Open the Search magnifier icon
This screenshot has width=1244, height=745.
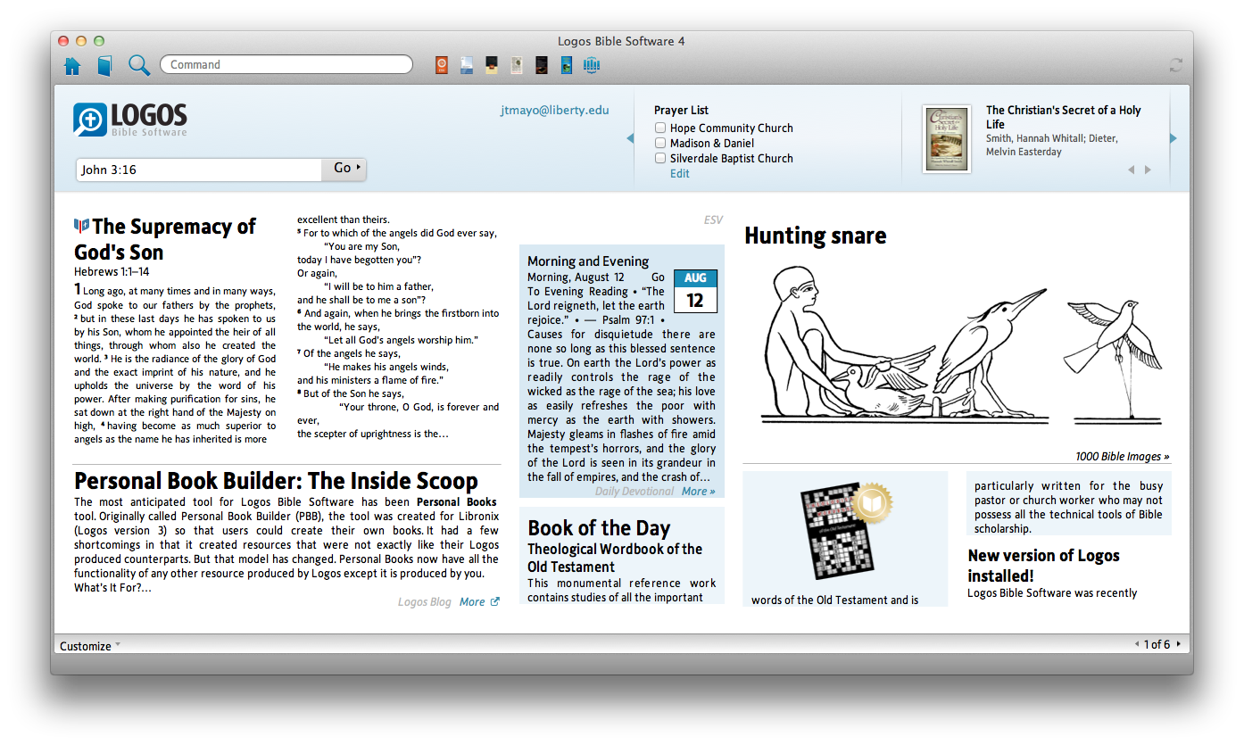point(139,65)
